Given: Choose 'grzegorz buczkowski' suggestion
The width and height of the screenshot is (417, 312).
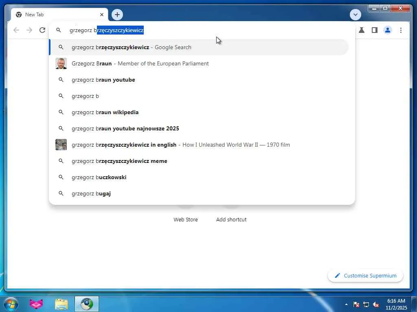Looking at the screenshot, I should [x=199, y=177].
